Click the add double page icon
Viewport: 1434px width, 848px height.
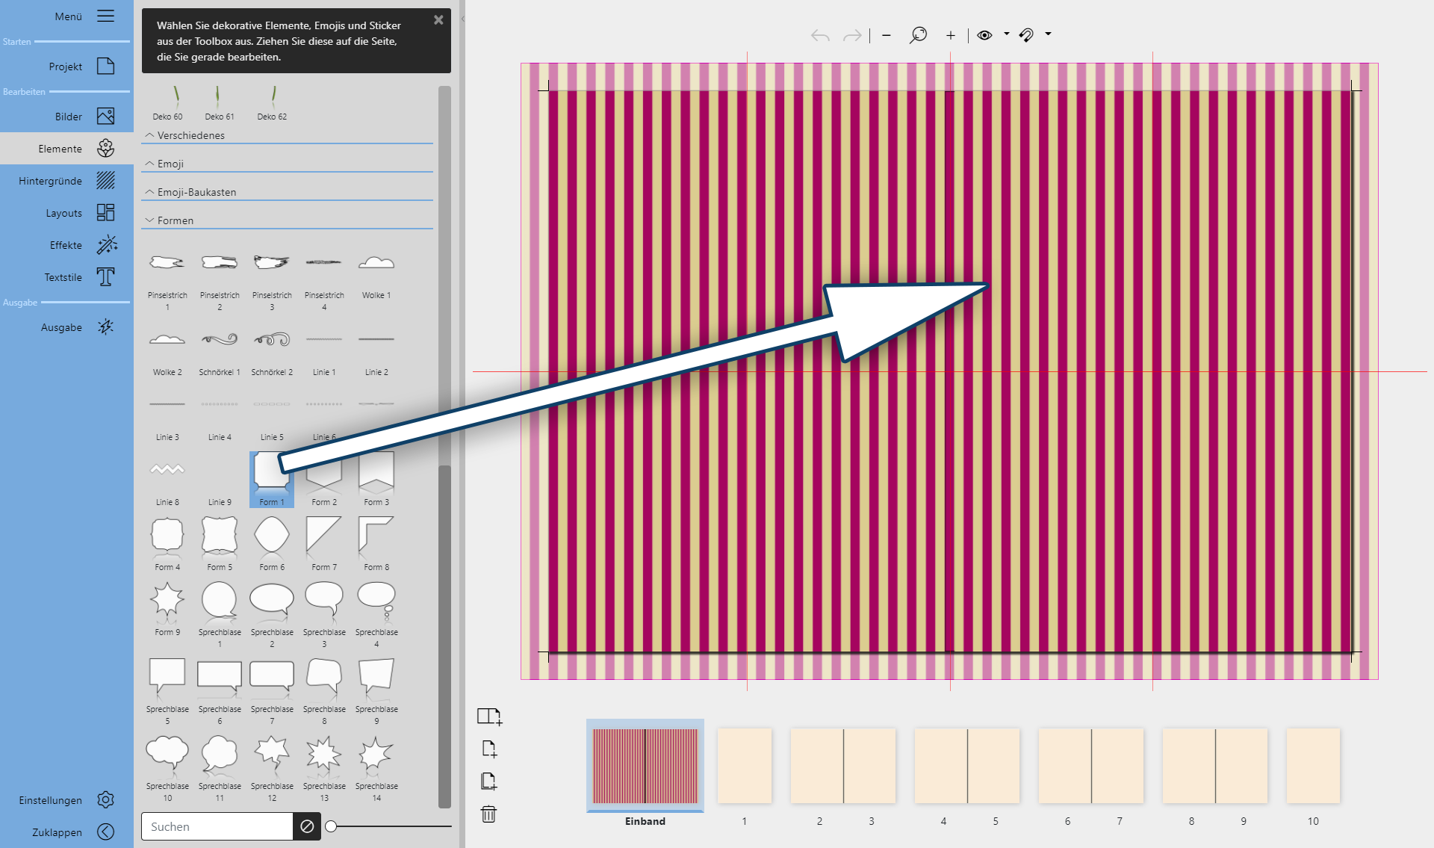(489, 717)
